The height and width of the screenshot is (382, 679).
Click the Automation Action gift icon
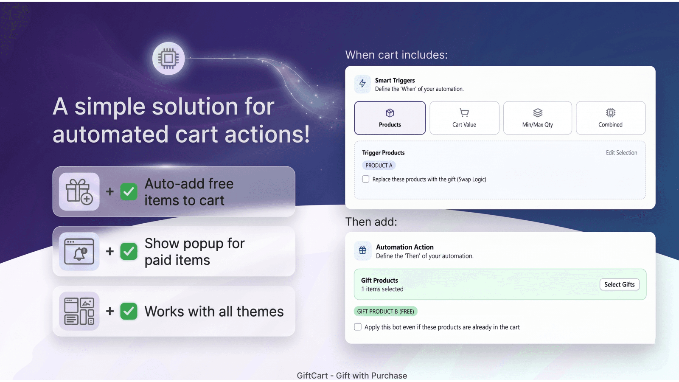tap(362, 250)
